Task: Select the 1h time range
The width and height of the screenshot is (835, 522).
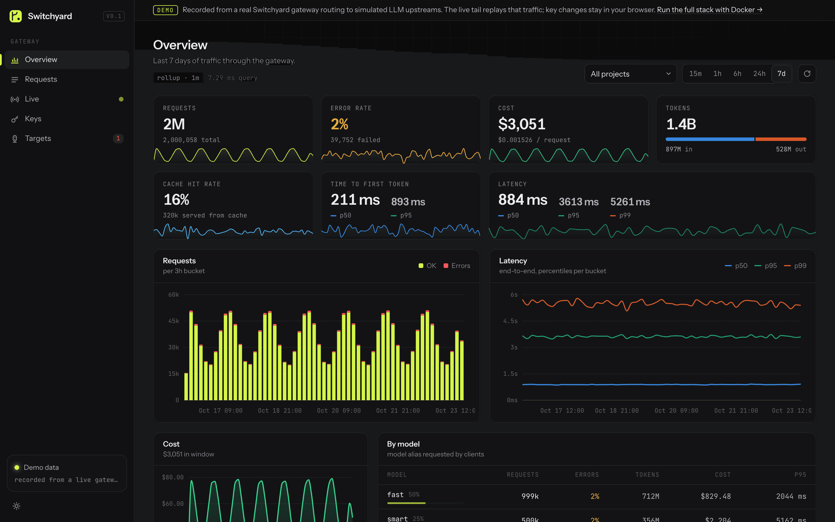Action: click(717, 74)
